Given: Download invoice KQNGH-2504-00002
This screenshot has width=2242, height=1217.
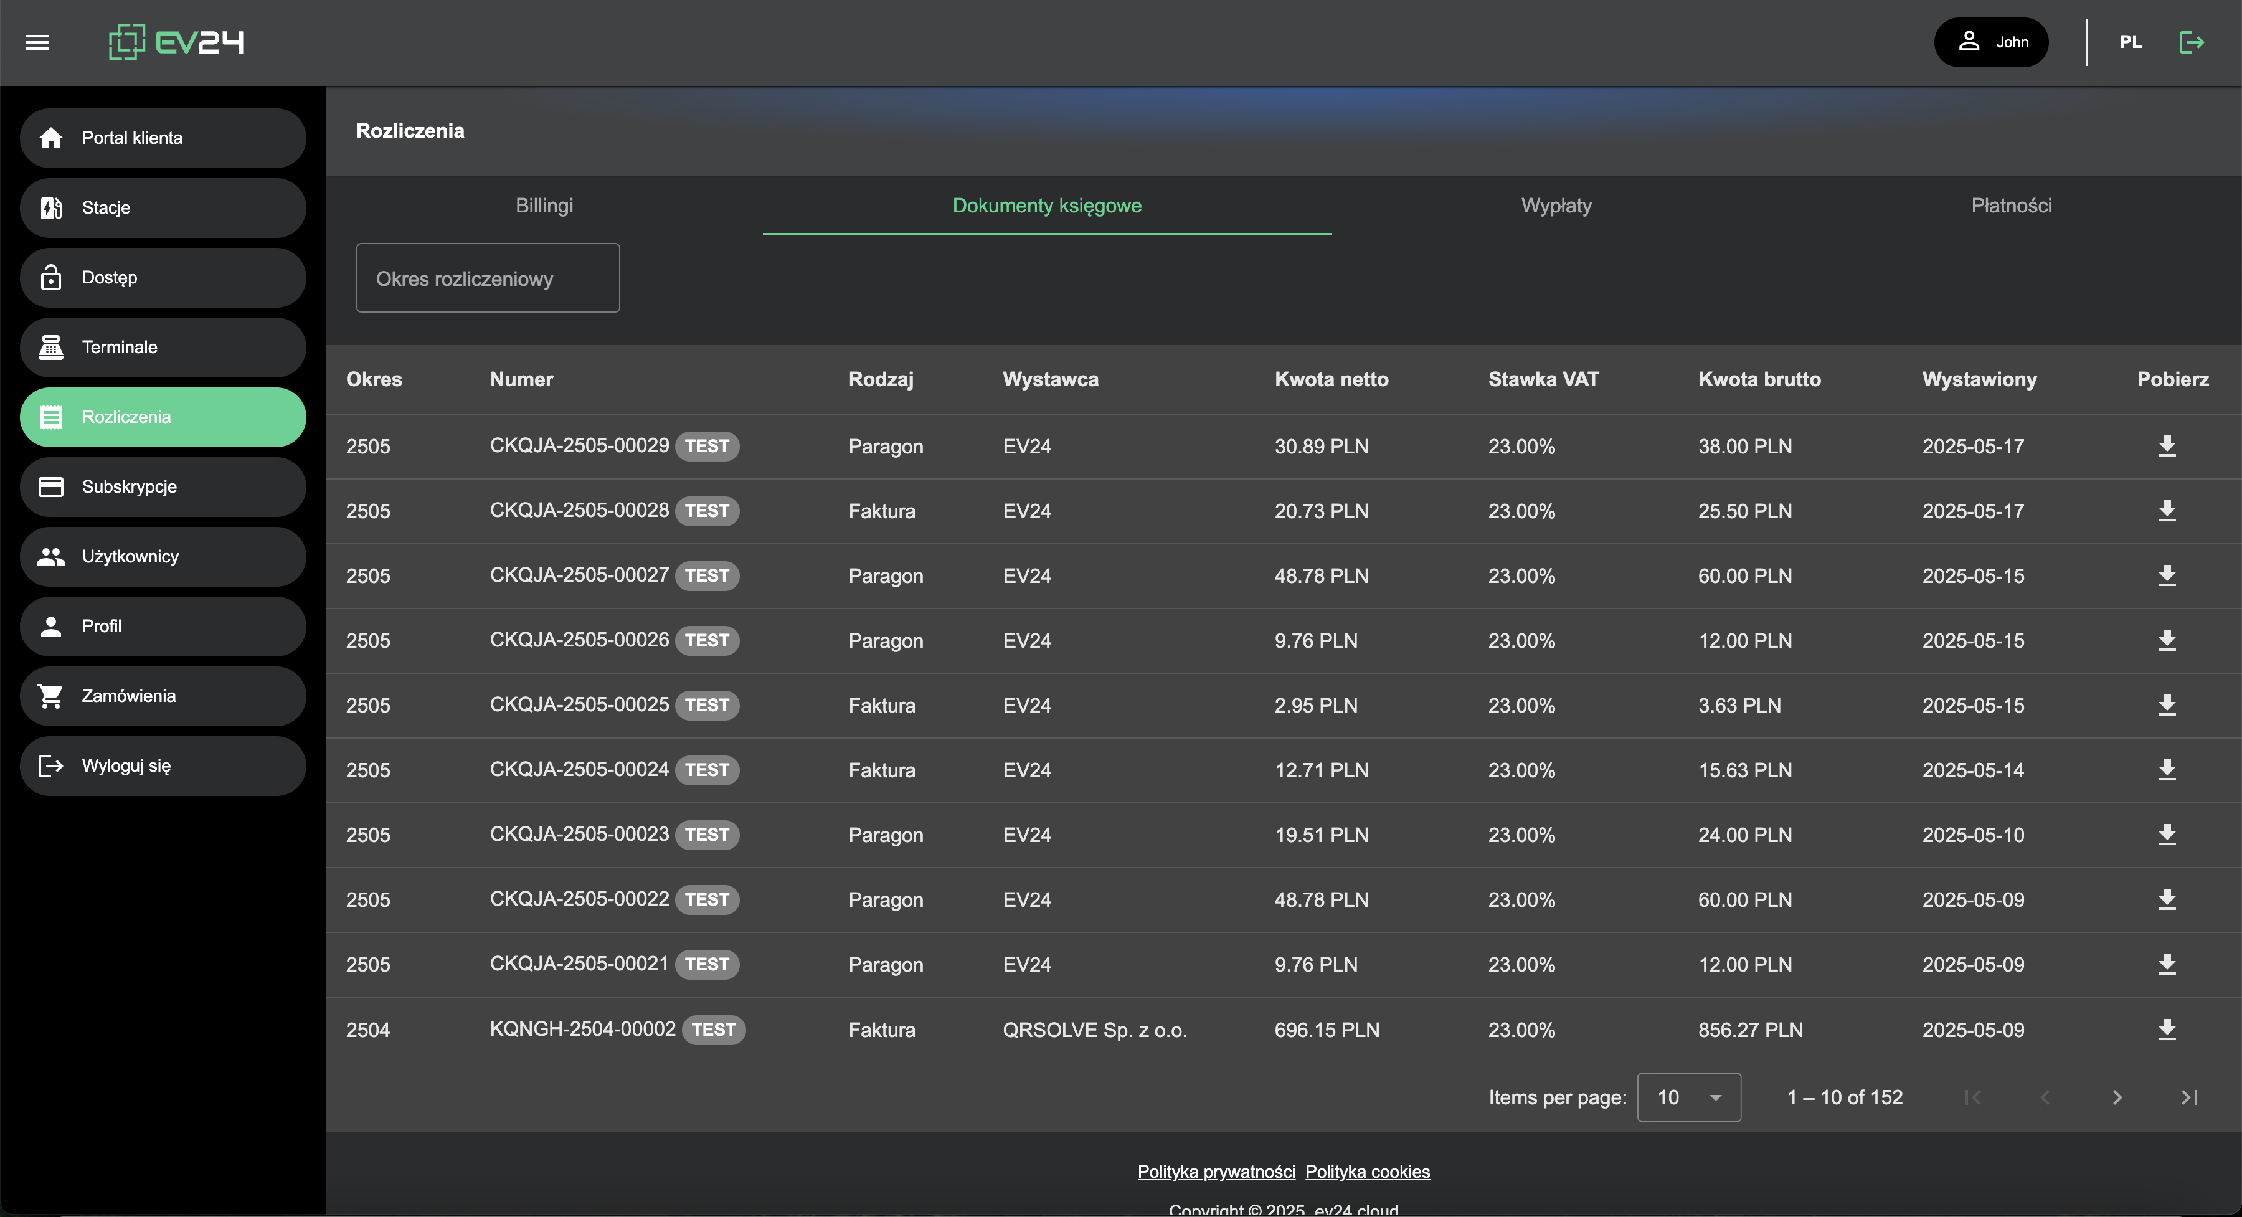Looking at the screenshot, I should pyautogui.click(x=2166, y=1029).
